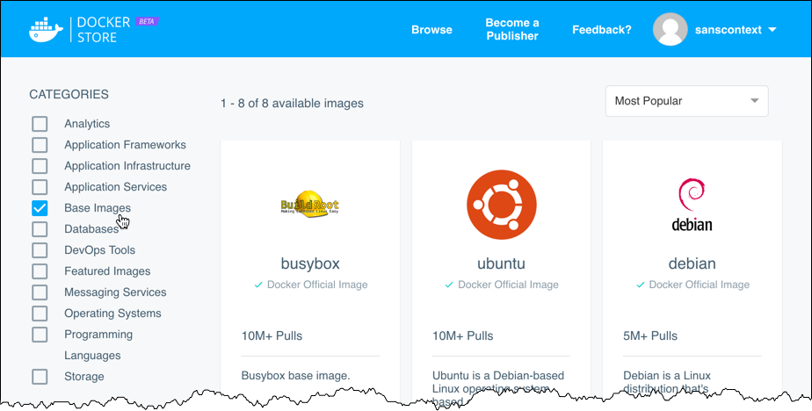
Task: Open the Feedback? link
Action: tap(601, 30)
